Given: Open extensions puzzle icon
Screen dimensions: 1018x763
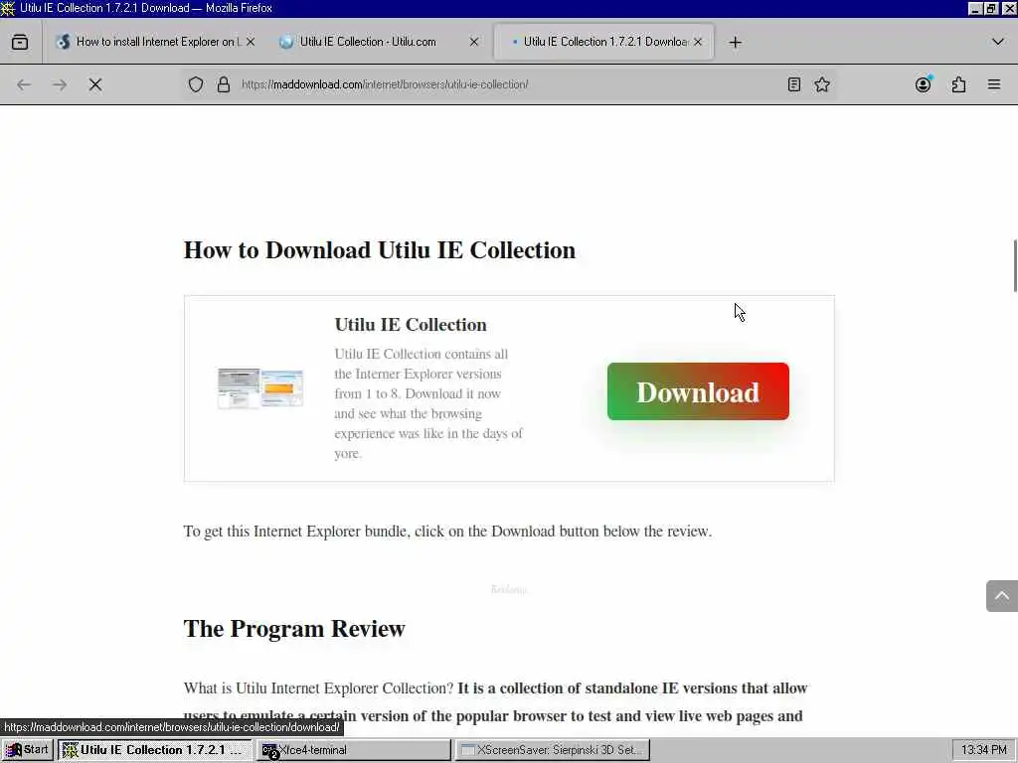Looking at the screenshot, I should [x=959, y=84].
